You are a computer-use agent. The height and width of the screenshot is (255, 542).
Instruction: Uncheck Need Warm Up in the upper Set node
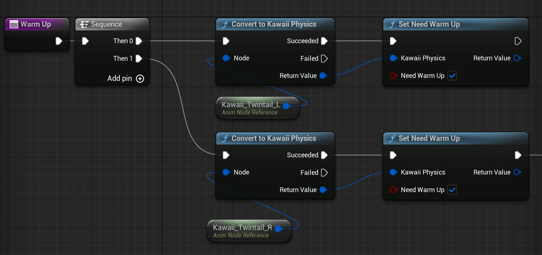click(x=452, y=76)
